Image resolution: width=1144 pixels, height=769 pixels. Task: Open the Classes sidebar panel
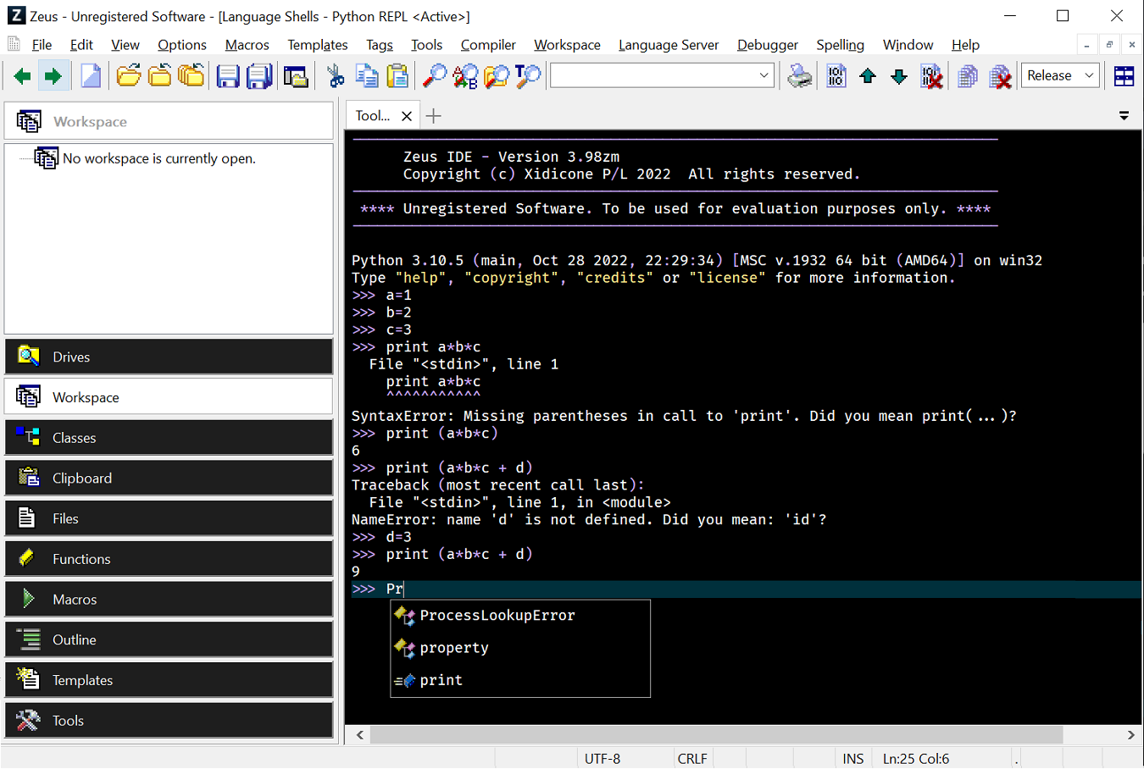[169, 438]
